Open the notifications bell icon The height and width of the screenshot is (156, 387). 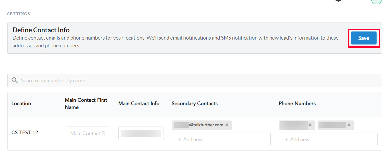pyautogui.click(x=338, y=1)
